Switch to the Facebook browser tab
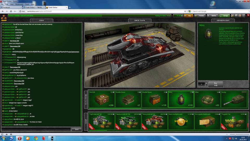 [11, 8]
